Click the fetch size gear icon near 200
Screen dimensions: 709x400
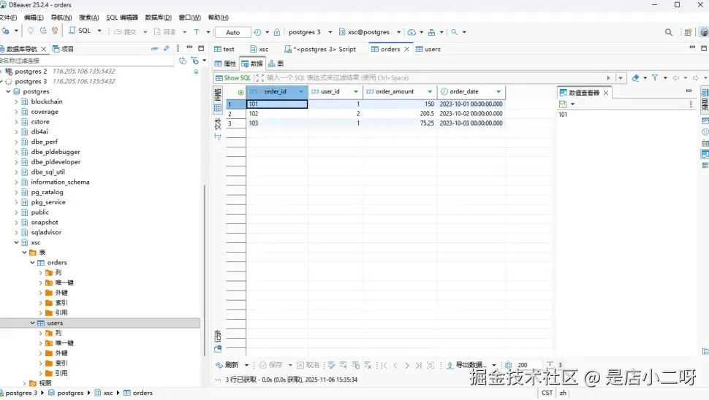[508, 365]
